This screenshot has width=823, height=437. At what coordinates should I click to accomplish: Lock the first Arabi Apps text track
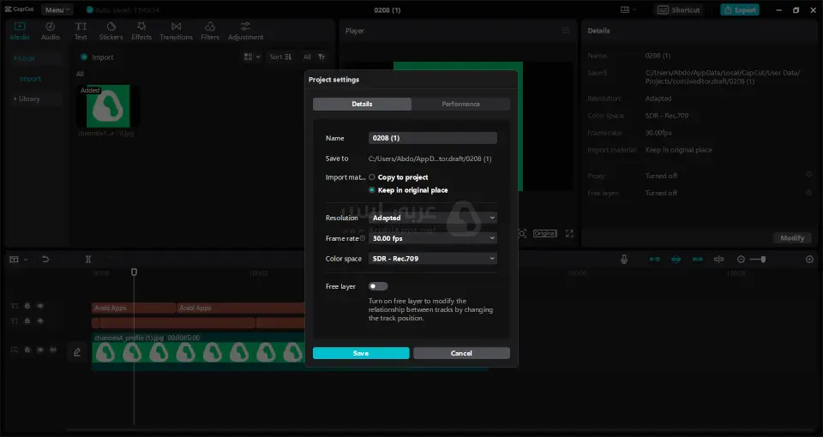[x=27, y=306]
